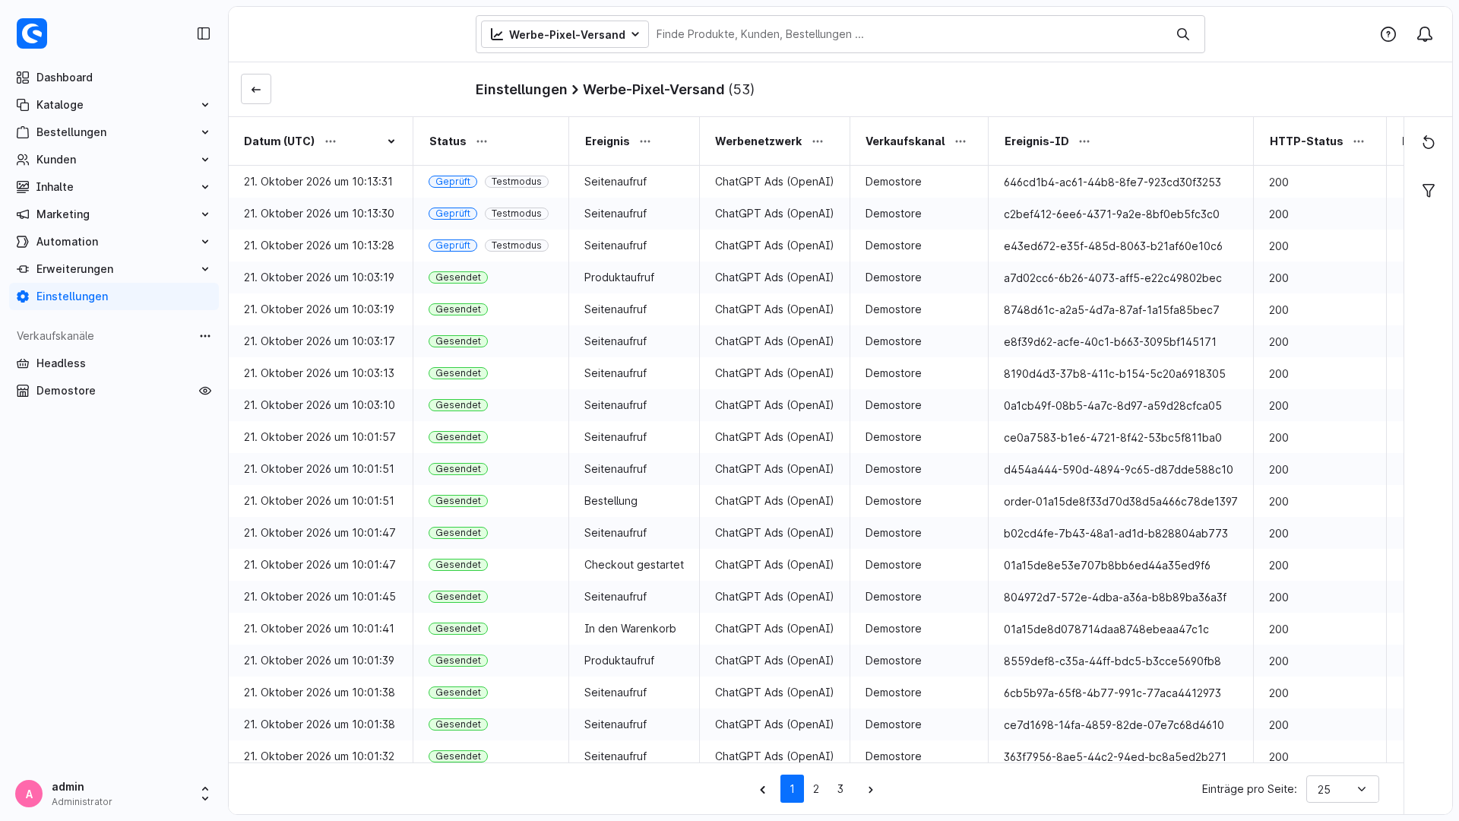Go to previous page with left chevron
This screenshot has width=1459, height=821.
(x=763, y=789)
